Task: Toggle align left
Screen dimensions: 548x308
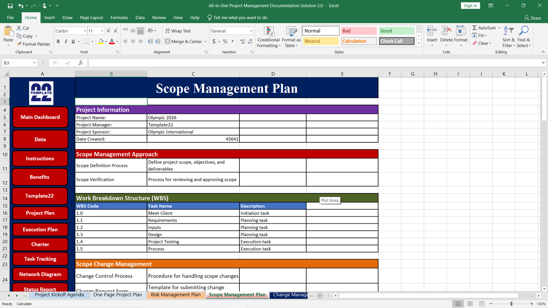Action: tap(125, 41)
